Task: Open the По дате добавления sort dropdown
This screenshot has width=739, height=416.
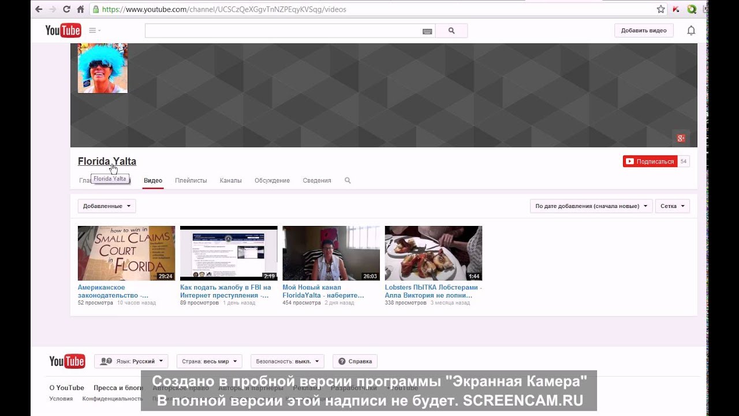Action: tap(591, 206)
